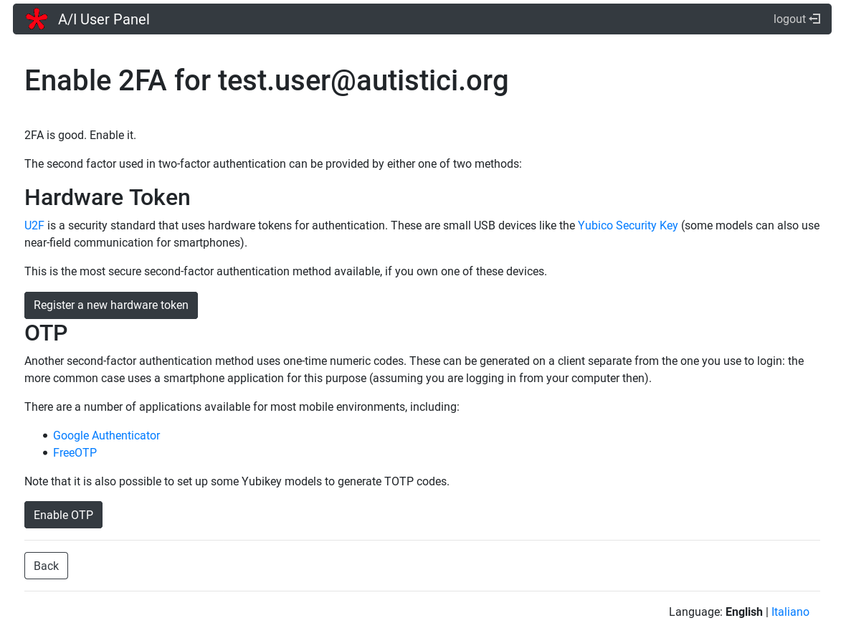The height and width of the screenshot is (623, 846).
Task: Open the Google Authenticator link
Action: click(106, 436)
